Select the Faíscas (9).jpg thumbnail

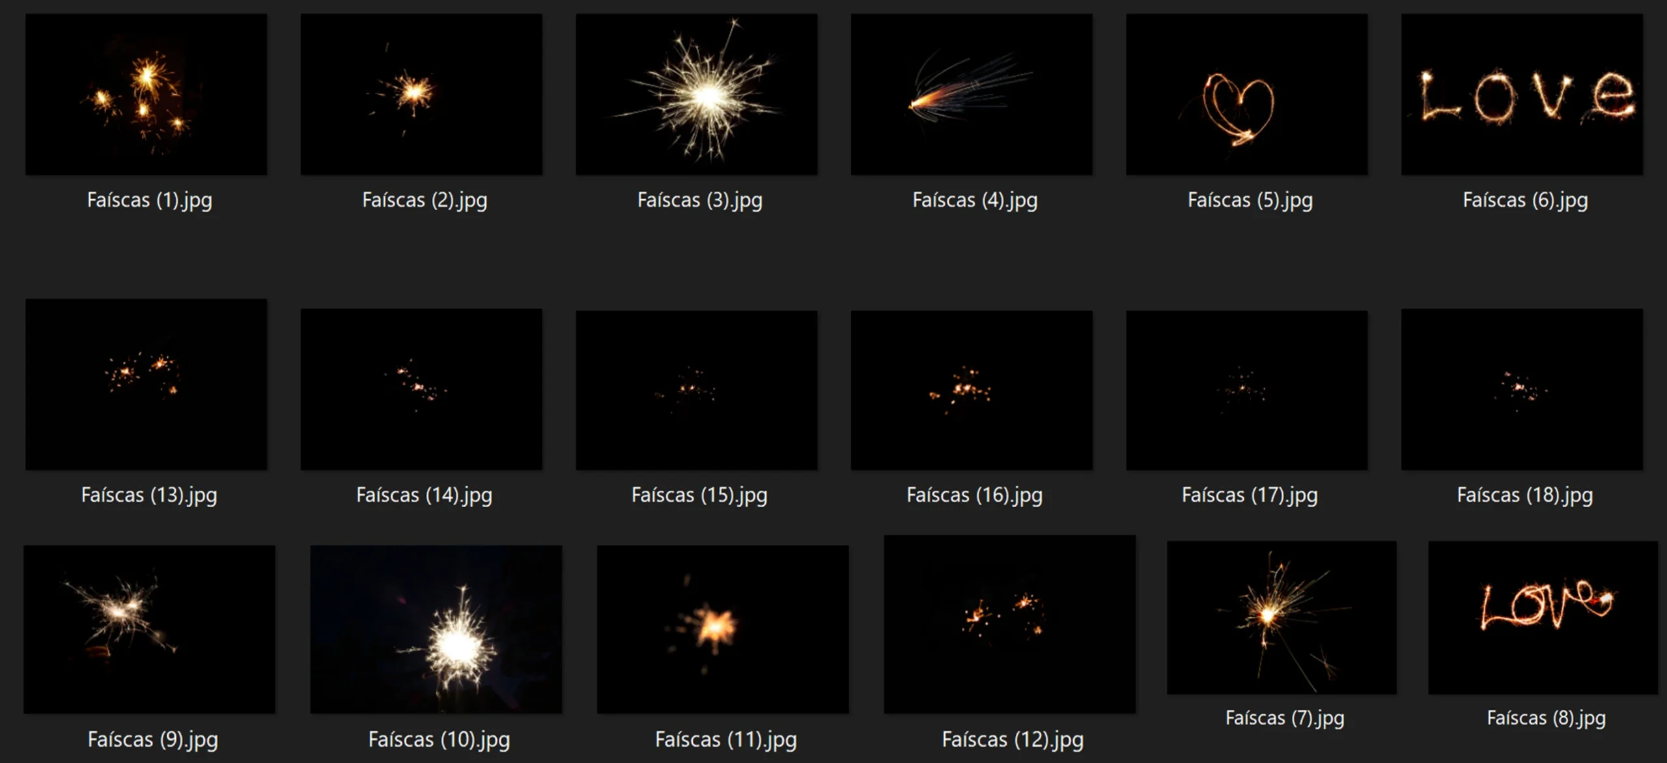(x=149, y=629)
